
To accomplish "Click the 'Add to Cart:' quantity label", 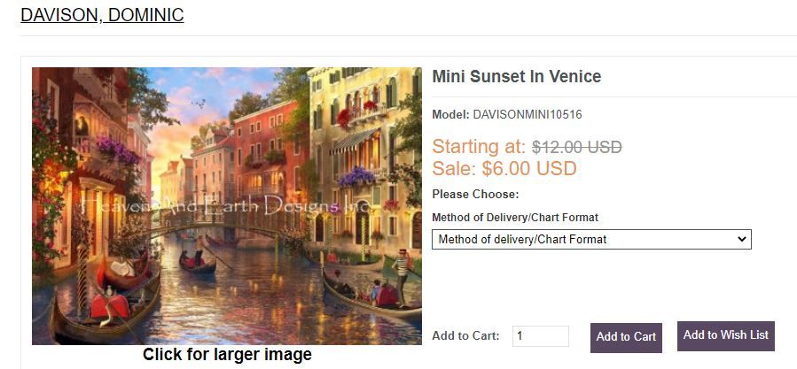I will pos(465,336).
